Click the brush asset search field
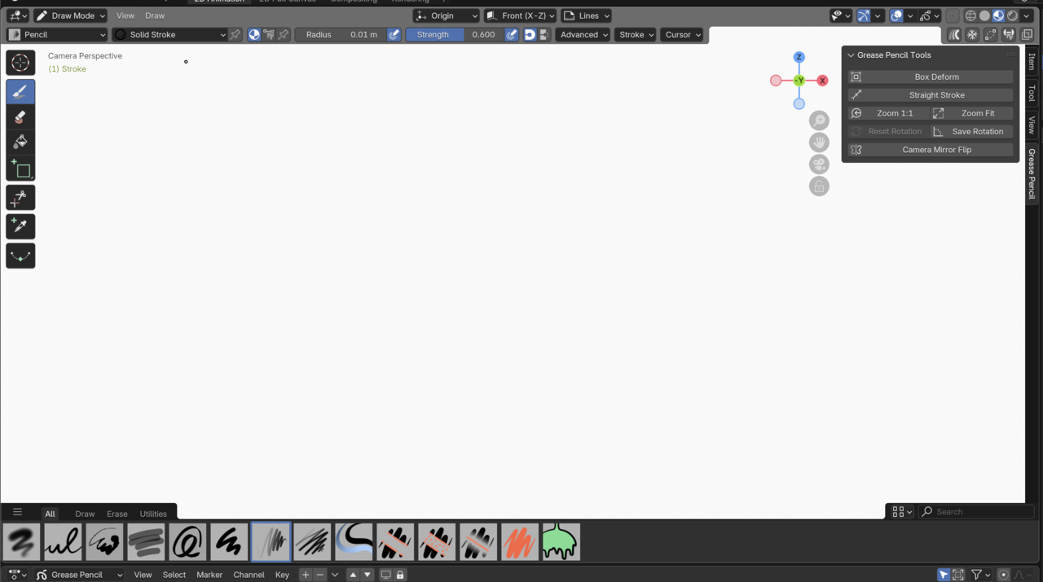1043x582 pixels. pyautogui.click(x=976, y=512)
